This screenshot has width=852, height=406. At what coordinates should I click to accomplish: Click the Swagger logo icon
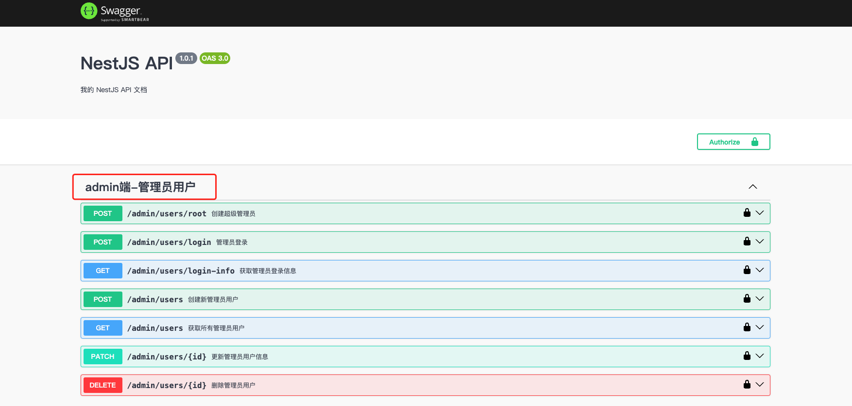coord(89,11)
